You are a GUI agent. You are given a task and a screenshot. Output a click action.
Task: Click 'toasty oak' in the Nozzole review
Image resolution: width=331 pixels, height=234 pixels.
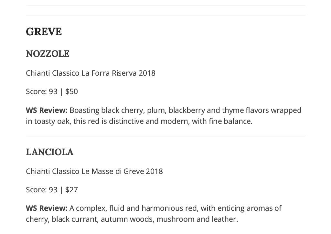[x=52, y=121]
